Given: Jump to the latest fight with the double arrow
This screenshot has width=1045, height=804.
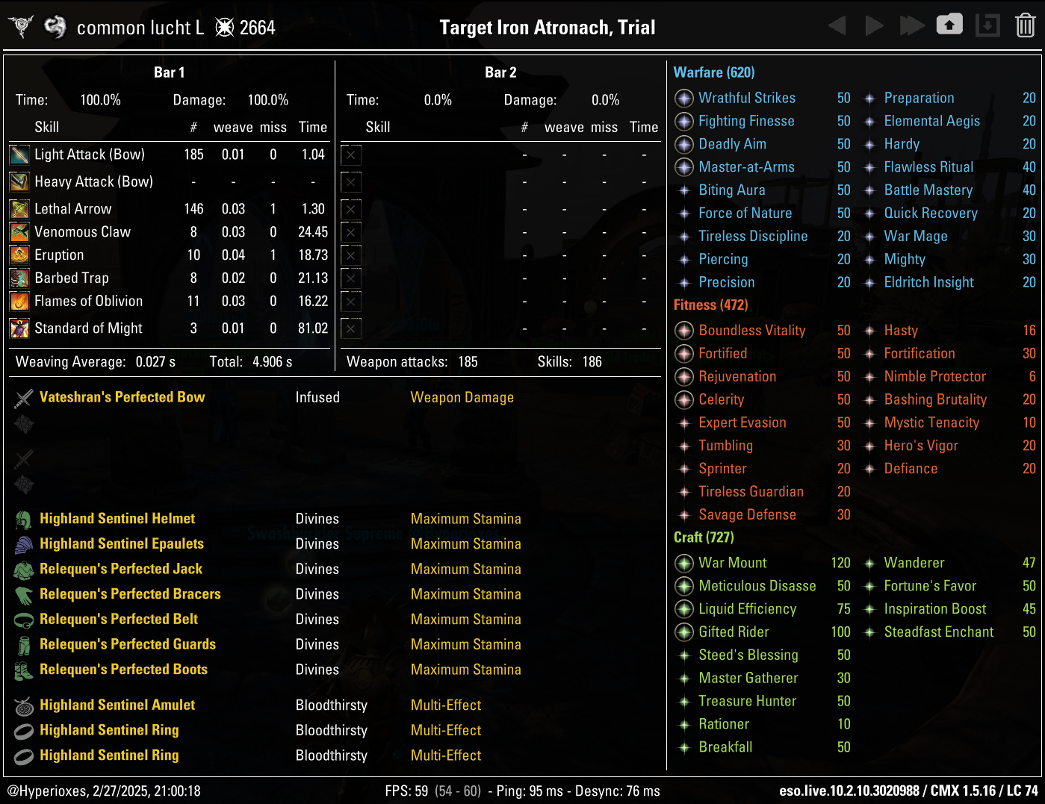Looking at the screenshot, I should [x=912, y=25].
